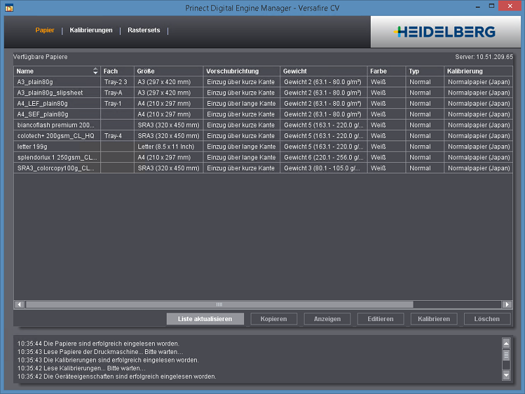Click the Name column sort arrows

pos(95,71)
